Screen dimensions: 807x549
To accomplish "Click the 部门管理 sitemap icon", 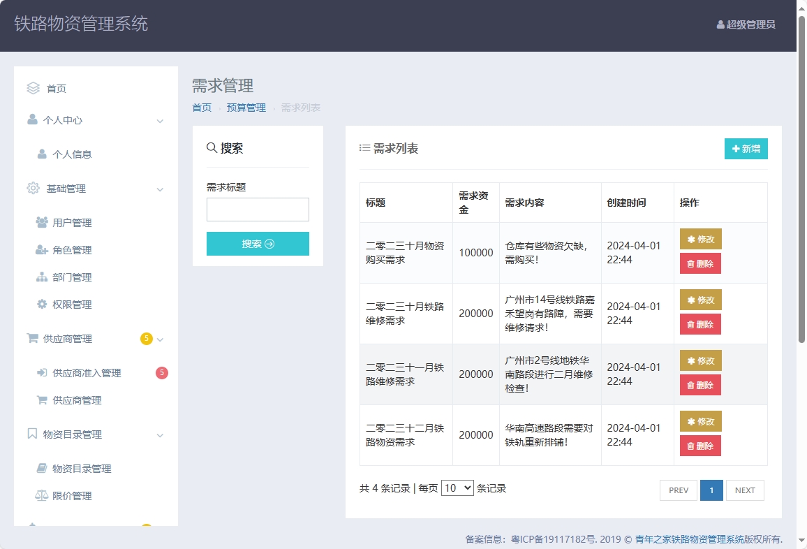I will click(42, 277).
